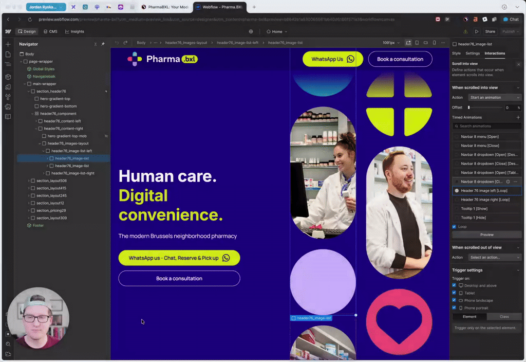Click the Offset slider track

point(485,107)
